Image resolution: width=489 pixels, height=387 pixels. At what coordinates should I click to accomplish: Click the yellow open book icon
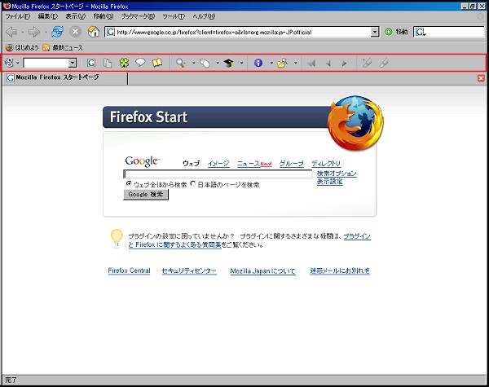tap(157, 63)
